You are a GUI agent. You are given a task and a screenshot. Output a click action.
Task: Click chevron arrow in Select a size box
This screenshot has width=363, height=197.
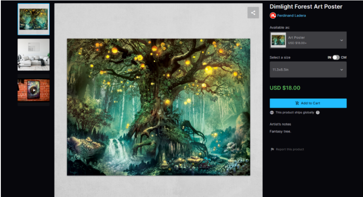pyautogui.click(x=341, y=70)
